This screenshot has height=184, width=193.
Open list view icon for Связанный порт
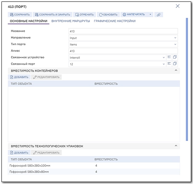coord(169,64)
